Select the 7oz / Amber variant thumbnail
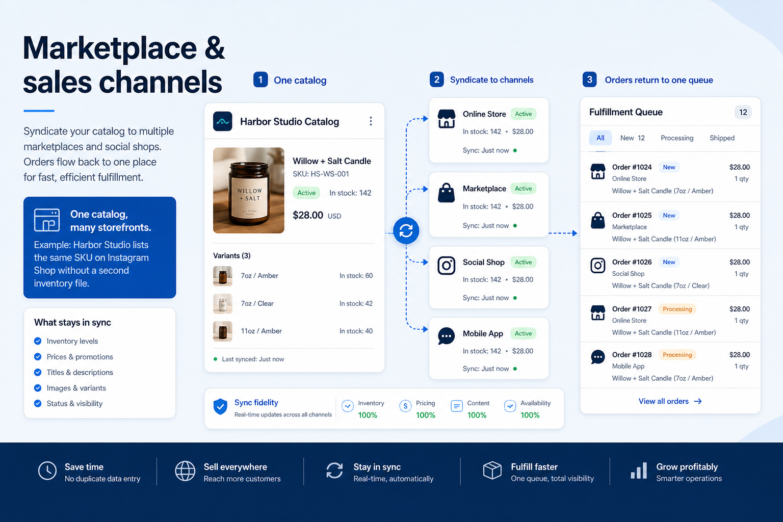 click(223, 276)
